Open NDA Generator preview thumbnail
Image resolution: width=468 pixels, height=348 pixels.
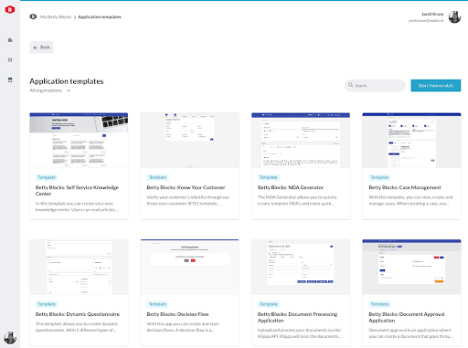(301, 140)
